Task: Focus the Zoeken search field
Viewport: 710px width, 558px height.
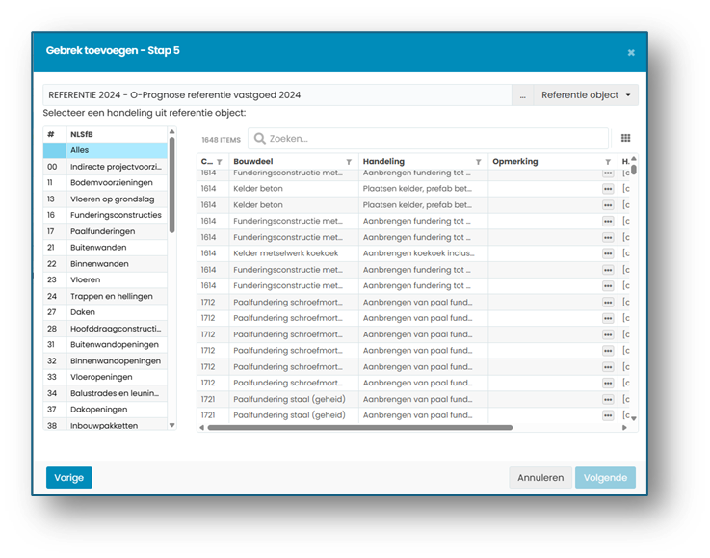Action: 428,138
